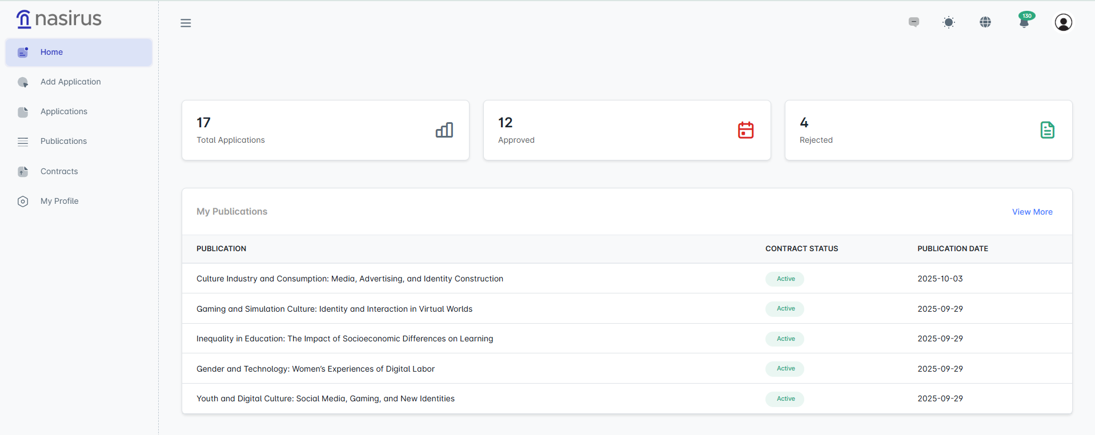Click the Total Applications bar chart icon

click(444, 130)
